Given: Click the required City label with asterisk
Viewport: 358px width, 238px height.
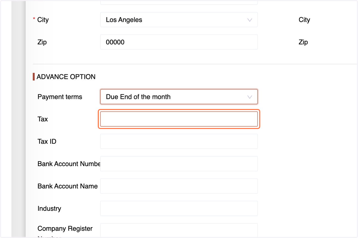Looking at the screenshot, I should click(41, 20).
